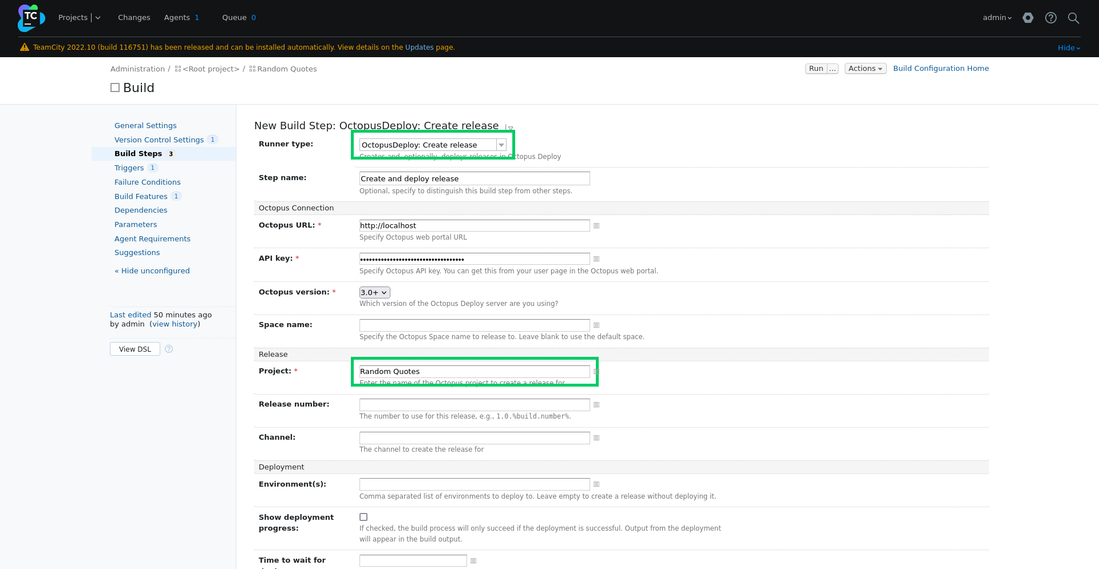The height and width of the screenshot is (569, 1099).
Task: Open the TeamCity logo home page
Action: (31, 18)
